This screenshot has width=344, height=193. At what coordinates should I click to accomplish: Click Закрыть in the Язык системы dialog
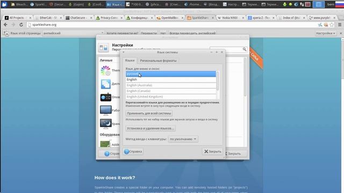[213, 151]
